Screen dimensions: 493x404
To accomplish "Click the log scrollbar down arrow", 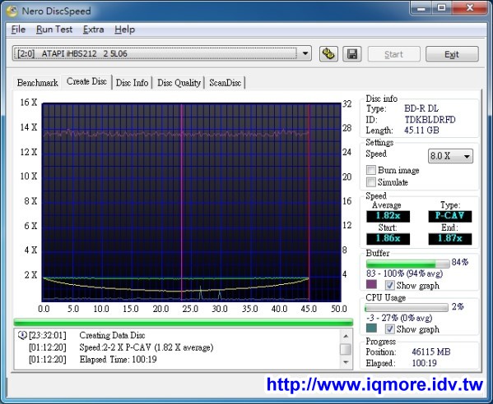I will [346, 362].
